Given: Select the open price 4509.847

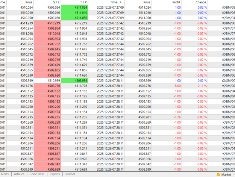Looking at the screenshot, I should [x=20, y=154].
